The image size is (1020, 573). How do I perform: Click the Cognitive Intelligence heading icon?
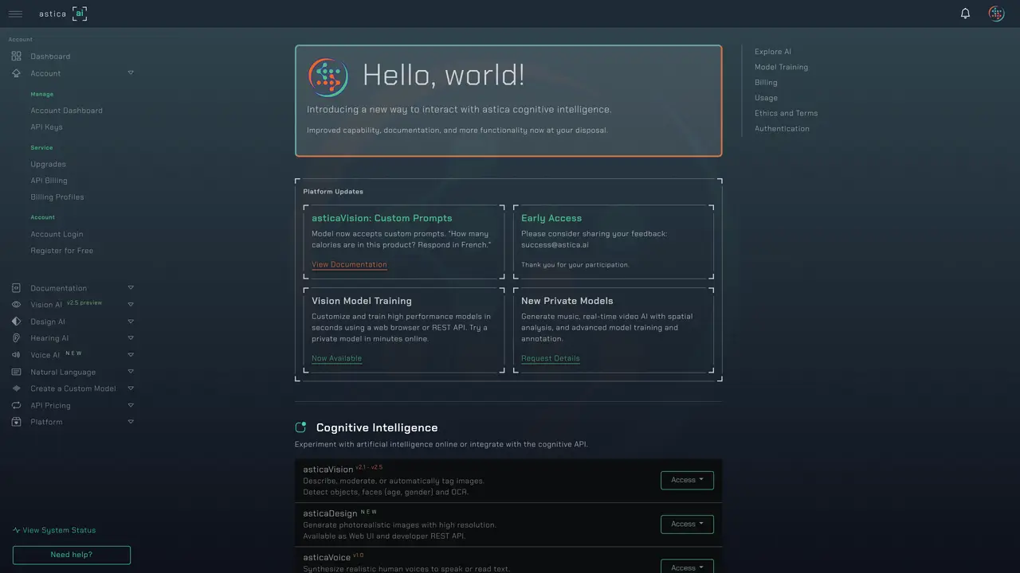pyautogui.click(x=300, y=427)
